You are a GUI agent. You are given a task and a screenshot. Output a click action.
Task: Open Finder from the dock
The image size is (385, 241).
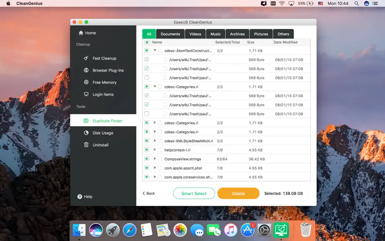(x=79, y=230)
